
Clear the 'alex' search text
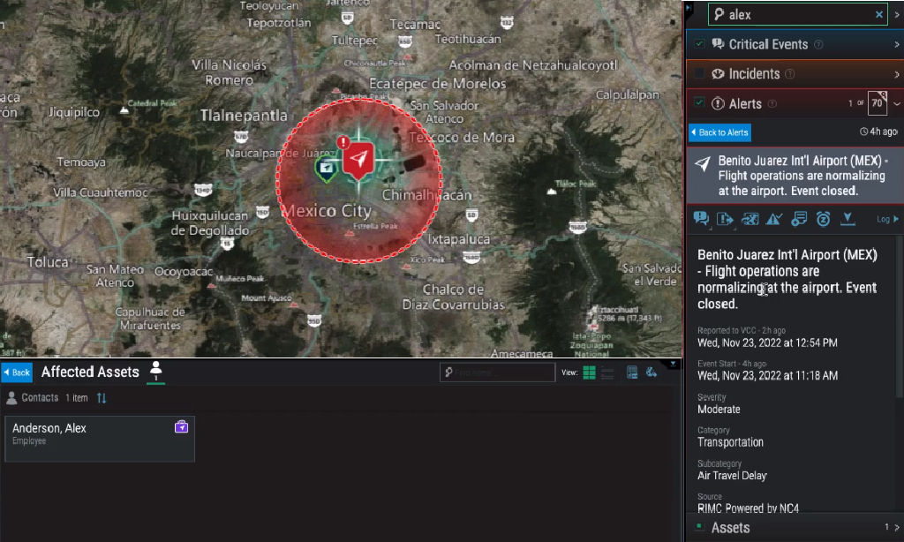tap(878, 14)
